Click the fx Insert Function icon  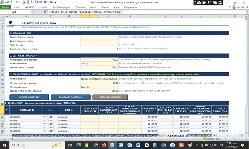[x=45, y=12]
